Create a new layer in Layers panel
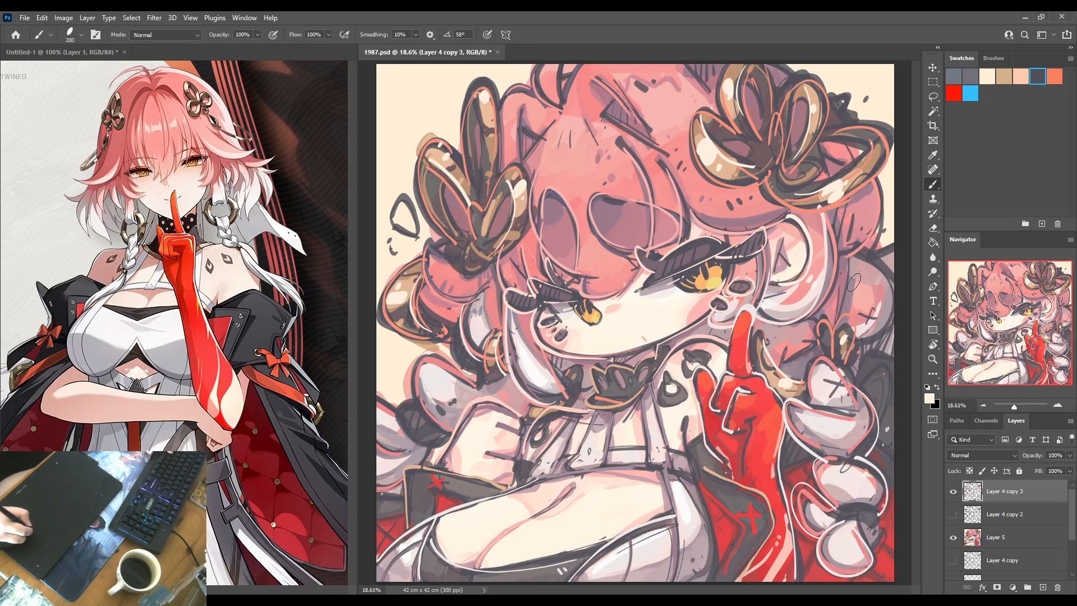Screen dimensions: 1077x606 tap(1043, 587)
